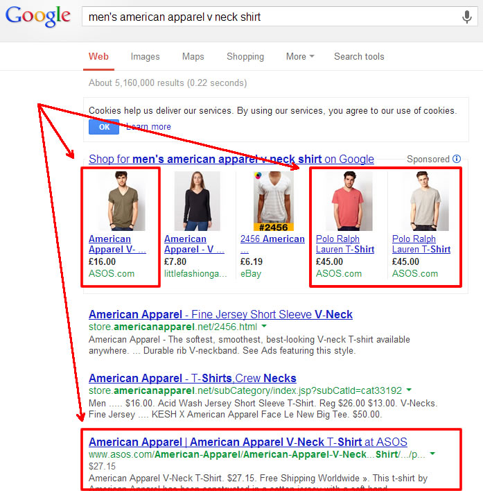Click the littlefashionga... seller name
The height and width of the screenshot is (491, 483).
pos(195,274)
